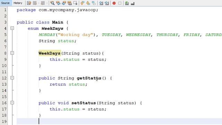Image resolution: width=222 pixels, height=125 pixels.
Task: Click line number 1 in the gutter
Action: 5,10
